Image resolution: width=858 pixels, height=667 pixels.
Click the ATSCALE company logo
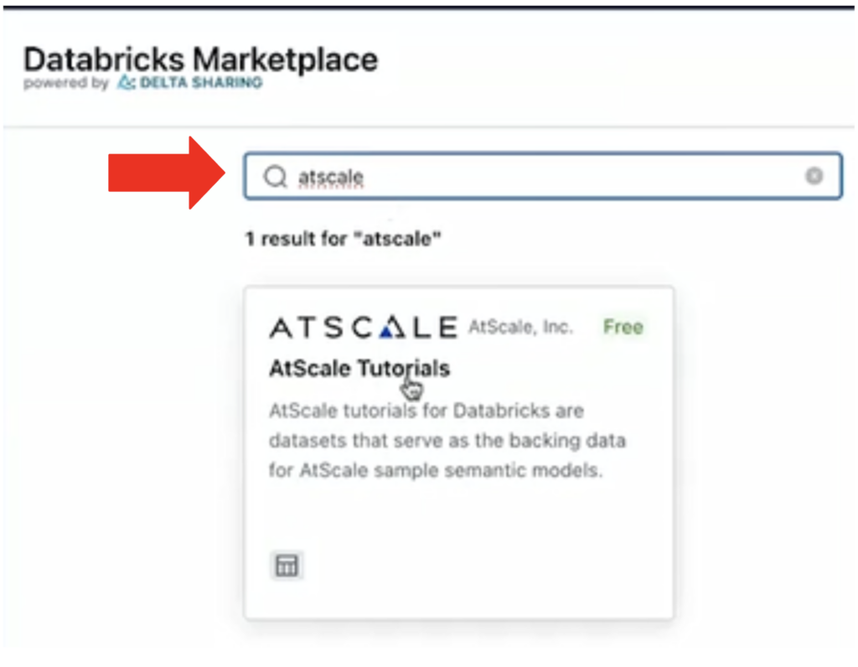(362, 327)
